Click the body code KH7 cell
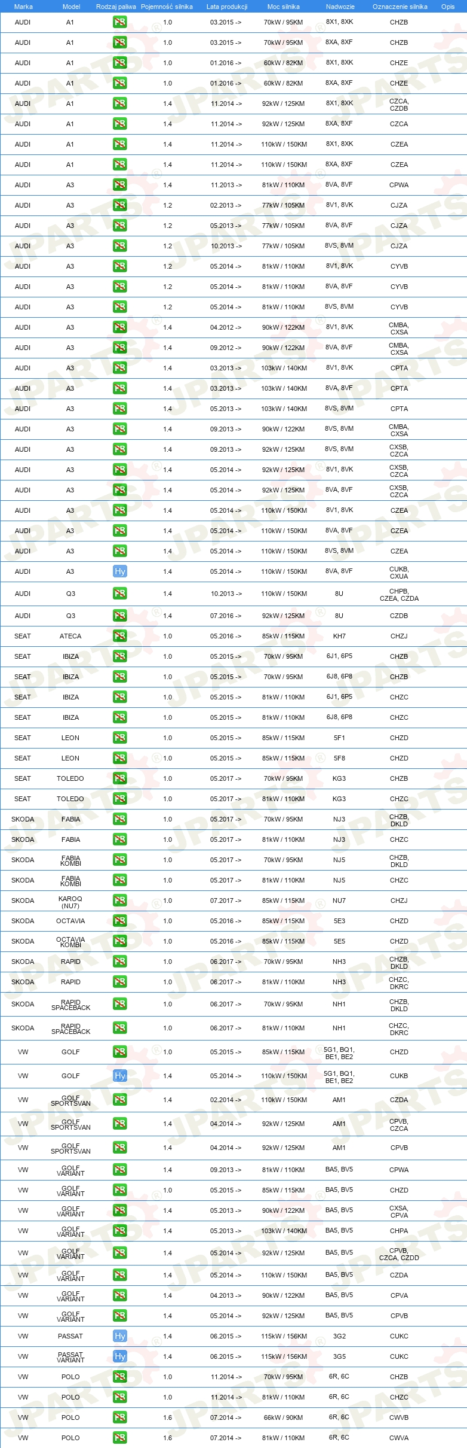 pyautogui.click(x=339, y=636)
